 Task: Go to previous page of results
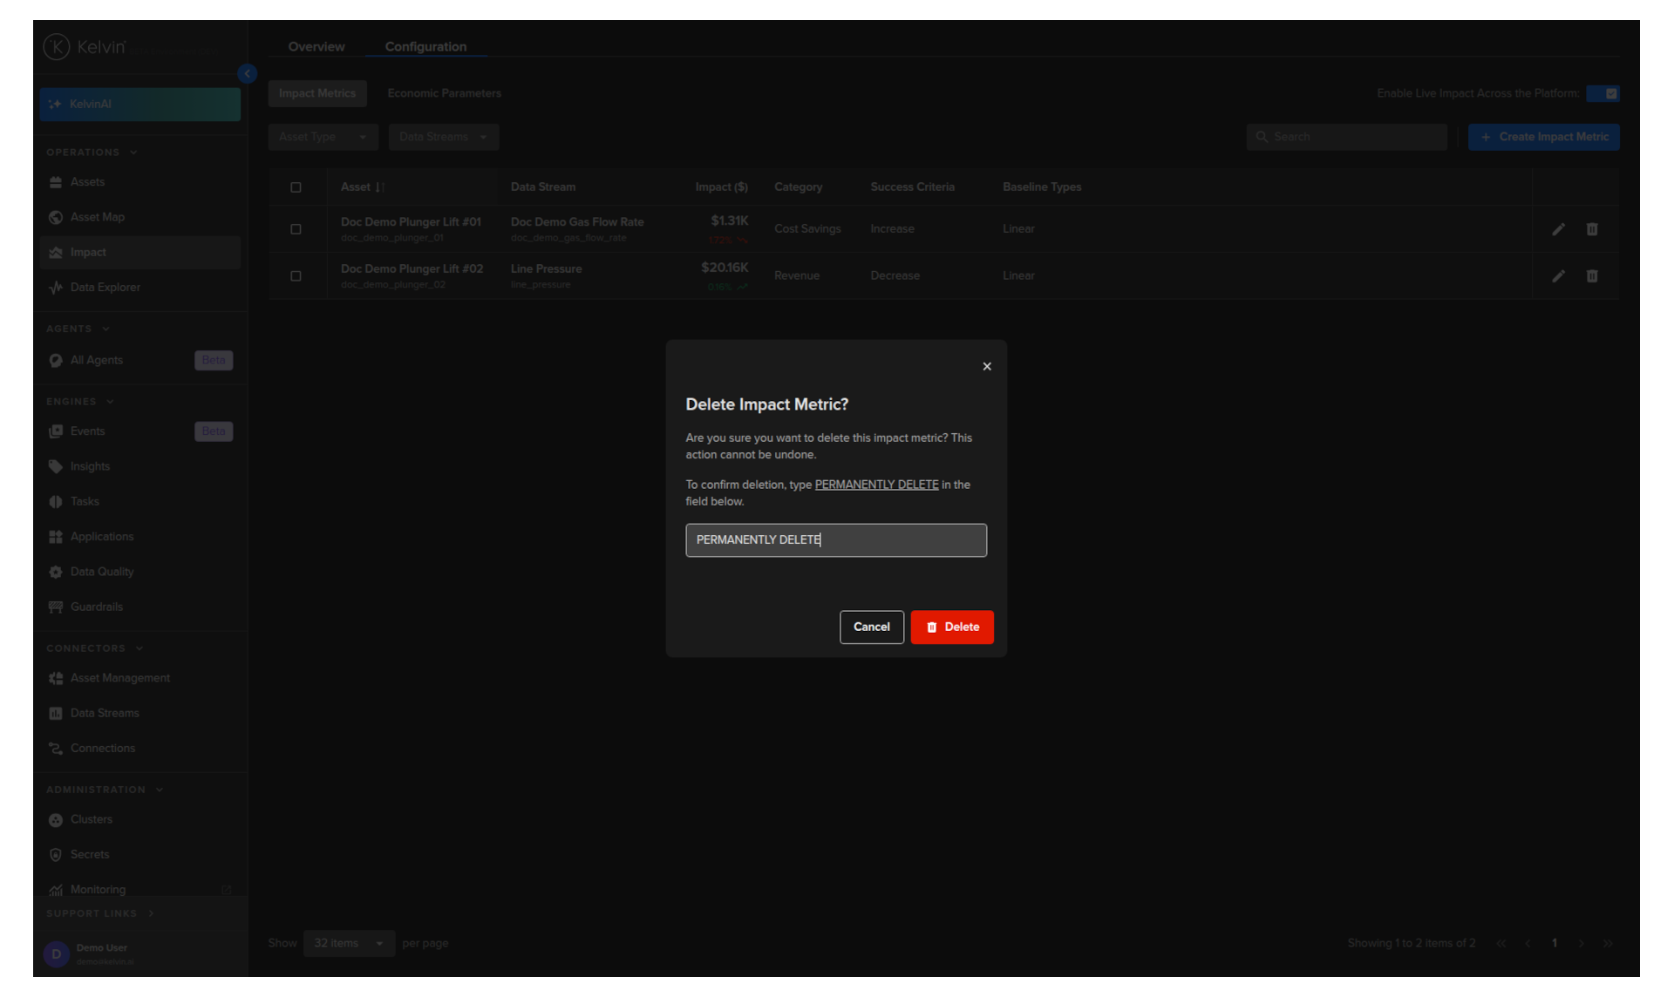(1528, 943)
